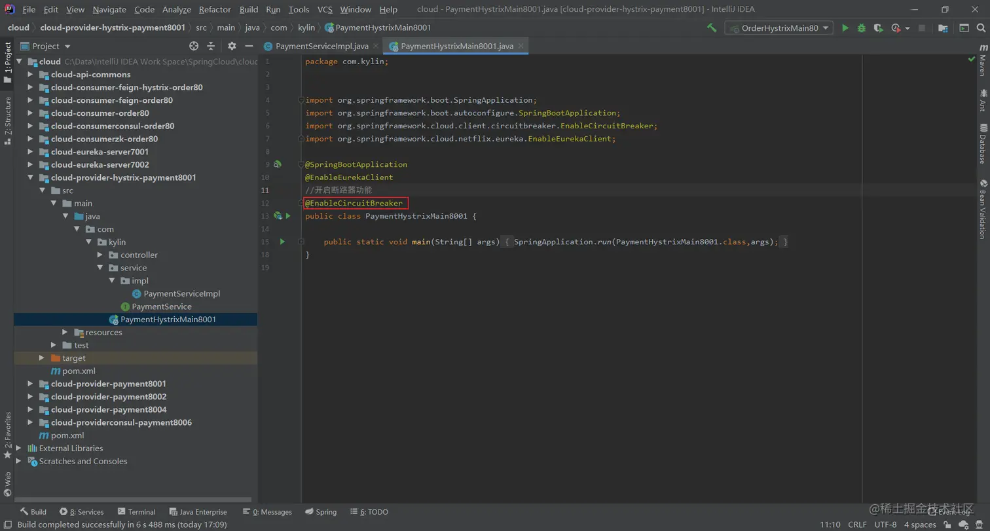Open the 0: Messages tool window
990x531 pixels.
(x=267, y=512)
